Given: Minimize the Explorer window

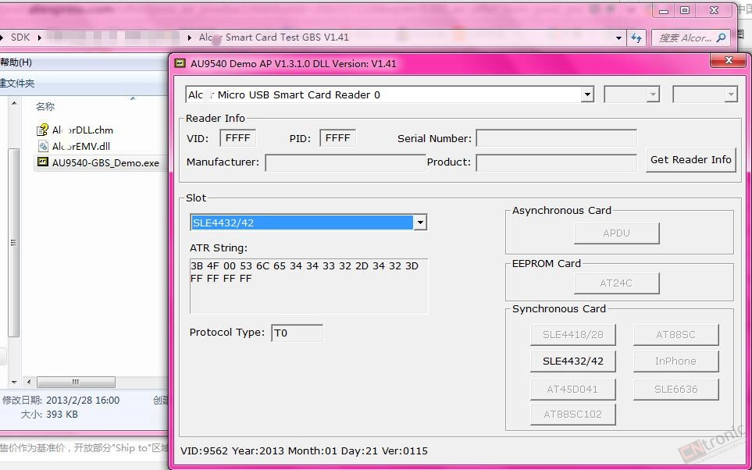Looking at the screenshot, I should (x=665, y=11).
